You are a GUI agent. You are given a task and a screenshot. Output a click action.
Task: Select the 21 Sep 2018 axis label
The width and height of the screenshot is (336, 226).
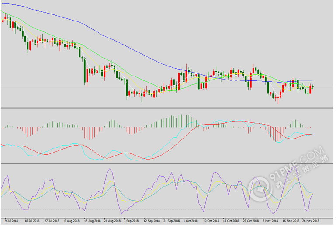(x=172, y=221)
